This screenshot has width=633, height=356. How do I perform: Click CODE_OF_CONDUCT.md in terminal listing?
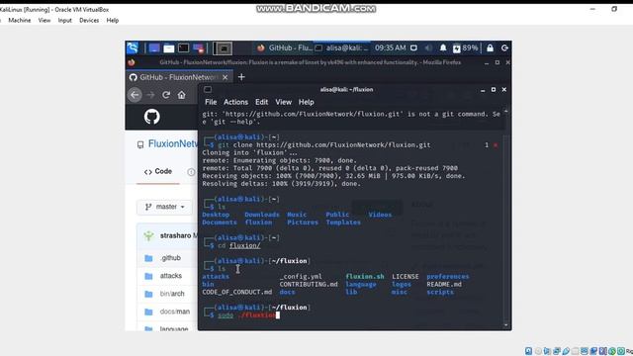pyautogui.click(x=237, y=292)
